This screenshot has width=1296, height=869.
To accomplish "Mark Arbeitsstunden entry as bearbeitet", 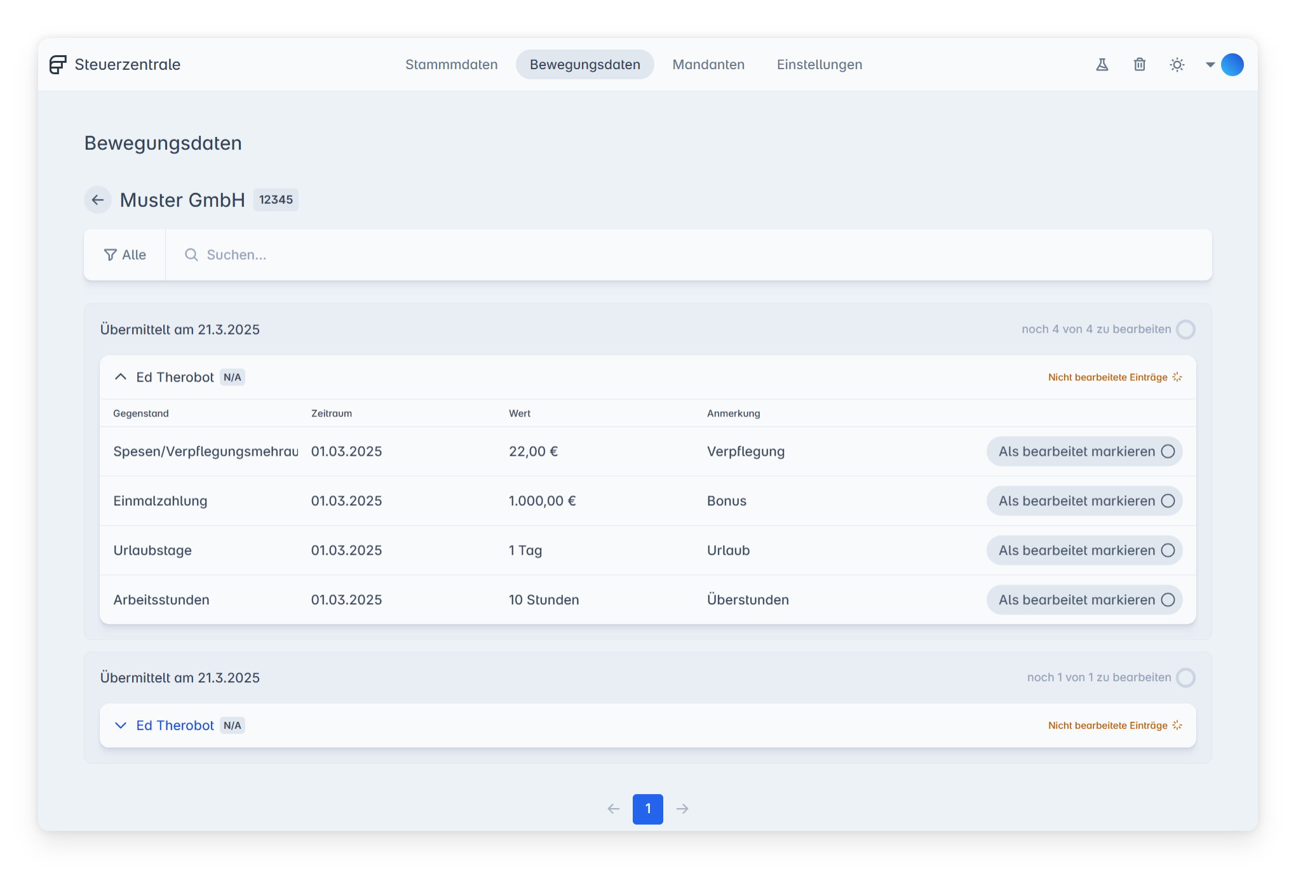I will 1084,600.
